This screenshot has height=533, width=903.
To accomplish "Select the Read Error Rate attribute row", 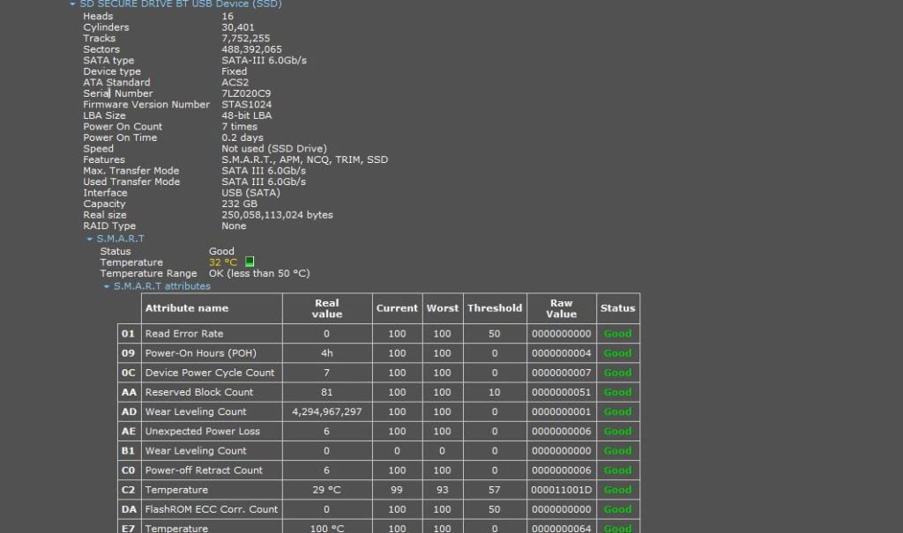I will [x=184, y=334].
